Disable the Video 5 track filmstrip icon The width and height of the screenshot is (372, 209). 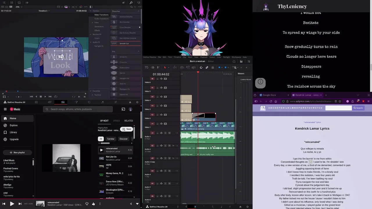tap(165, 88)
